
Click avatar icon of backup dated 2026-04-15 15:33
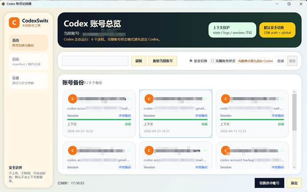click(x=225, y=99)
